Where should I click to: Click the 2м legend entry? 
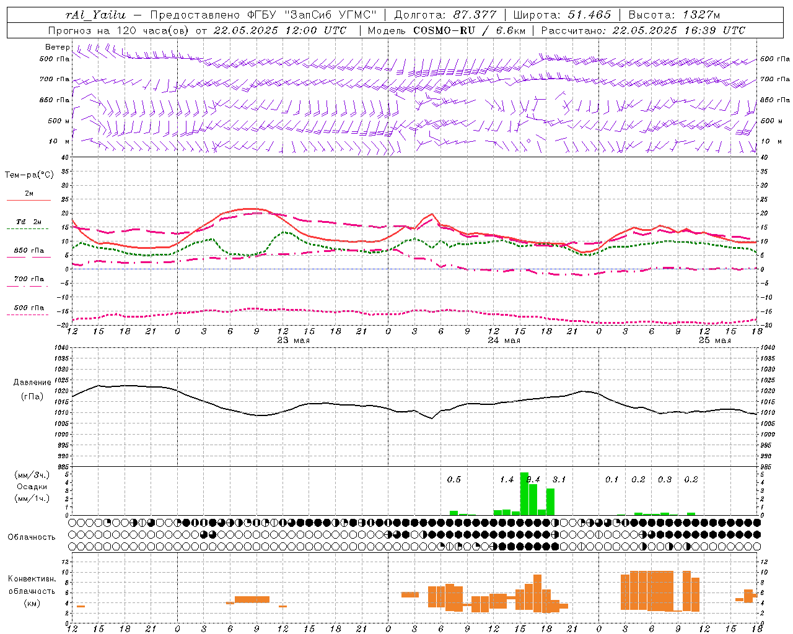tap(29, 194)
